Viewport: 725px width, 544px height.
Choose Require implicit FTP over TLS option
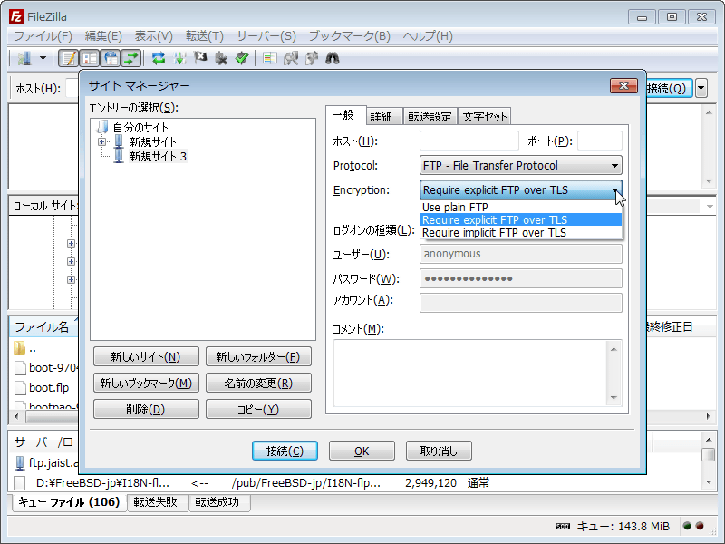click(520, 233)
